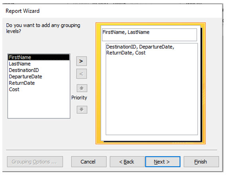
Task: Add grouping level with the > button
Action: [x=81, y=61]
